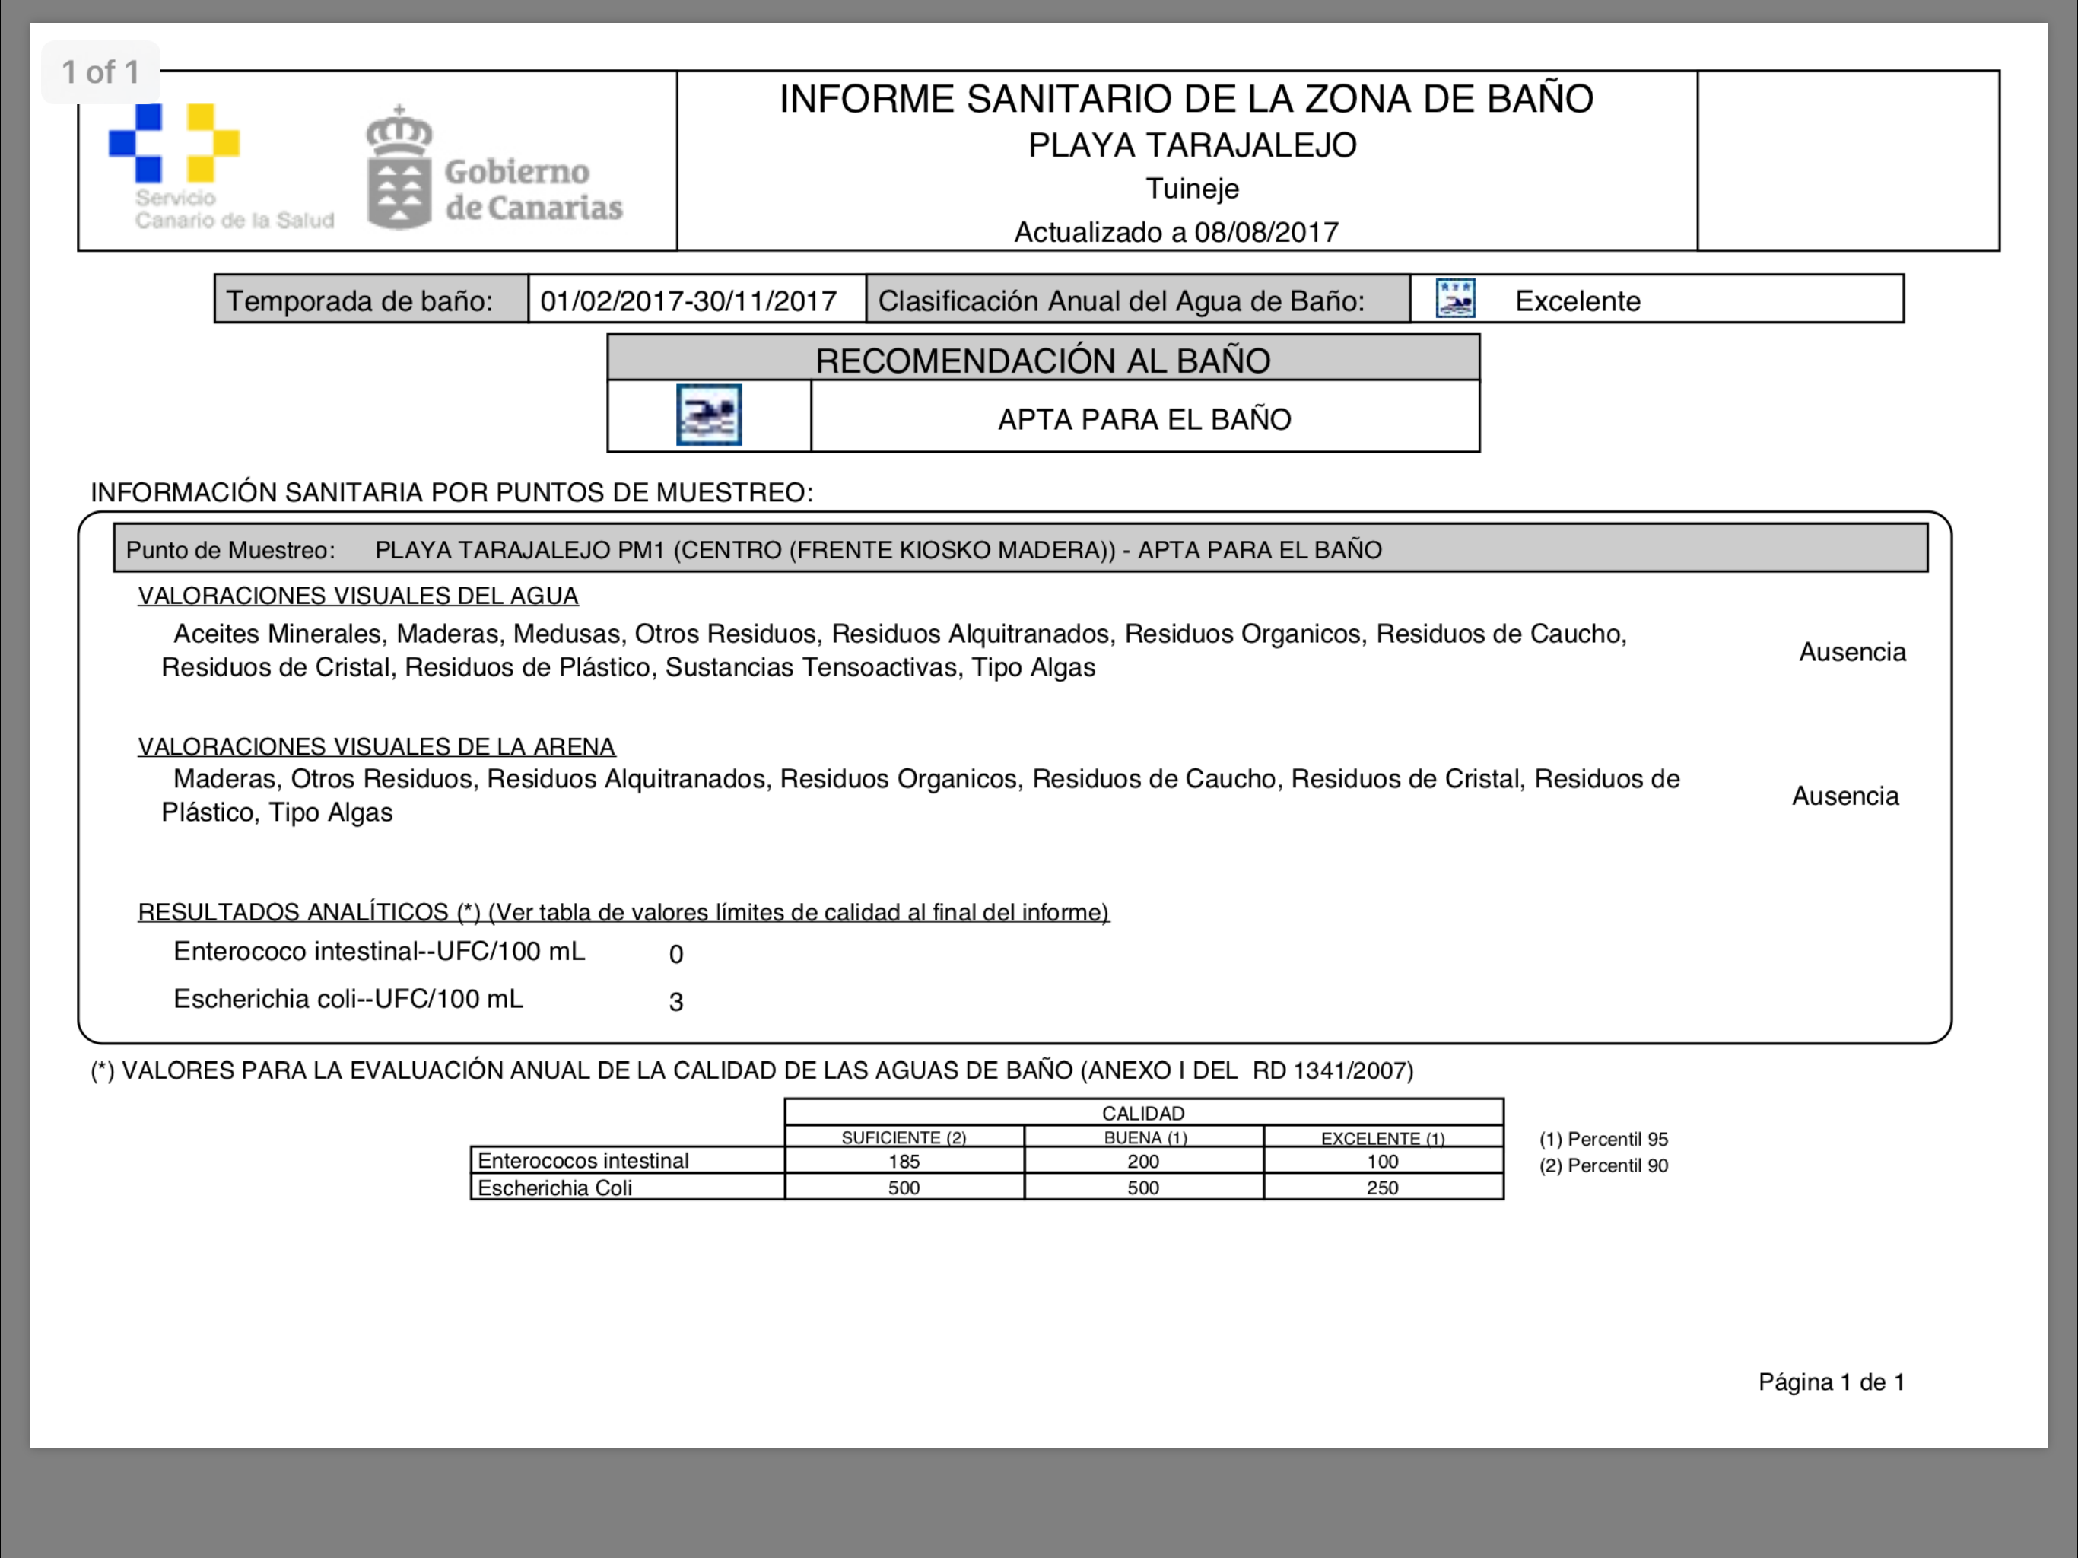Click the 'SUFICIENTE (2)' column header

pos(904,1137)
